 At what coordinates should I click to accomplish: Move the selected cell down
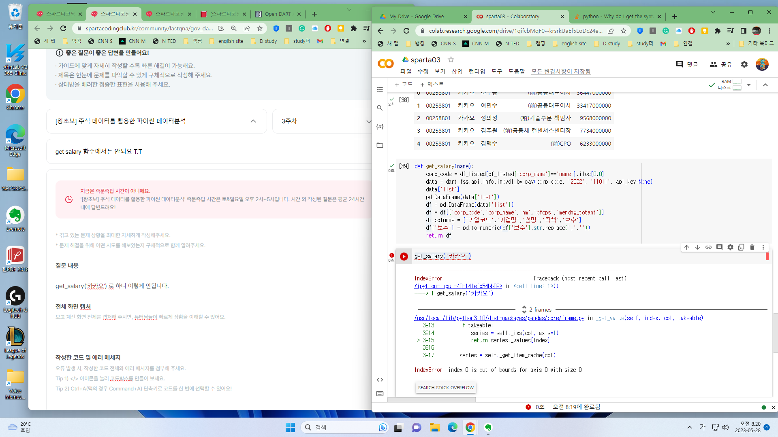(697, 247)
